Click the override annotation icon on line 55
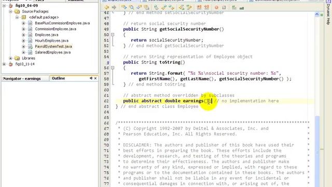Image resolution: width=332 pixels, height=187 pixels. click(x=108, y=62)
